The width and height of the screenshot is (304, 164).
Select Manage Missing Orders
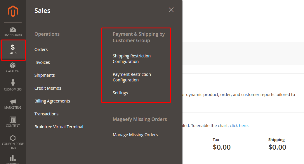135,135
